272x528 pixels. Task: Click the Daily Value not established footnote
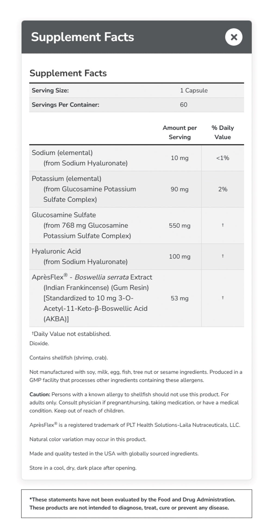pos(71,334)
